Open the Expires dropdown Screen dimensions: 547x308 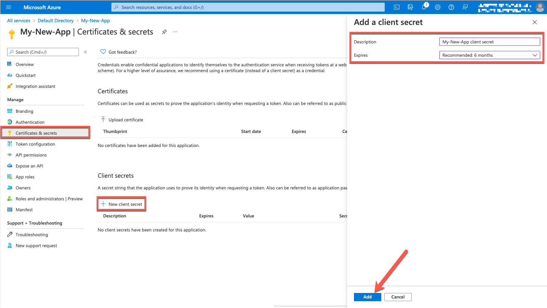[x=490, y=55]
